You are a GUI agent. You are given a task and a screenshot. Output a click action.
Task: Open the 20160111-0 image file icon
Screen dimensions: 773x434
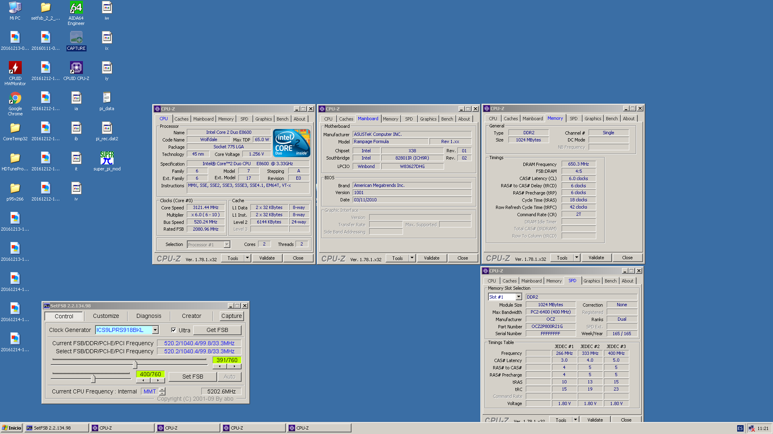45,41
